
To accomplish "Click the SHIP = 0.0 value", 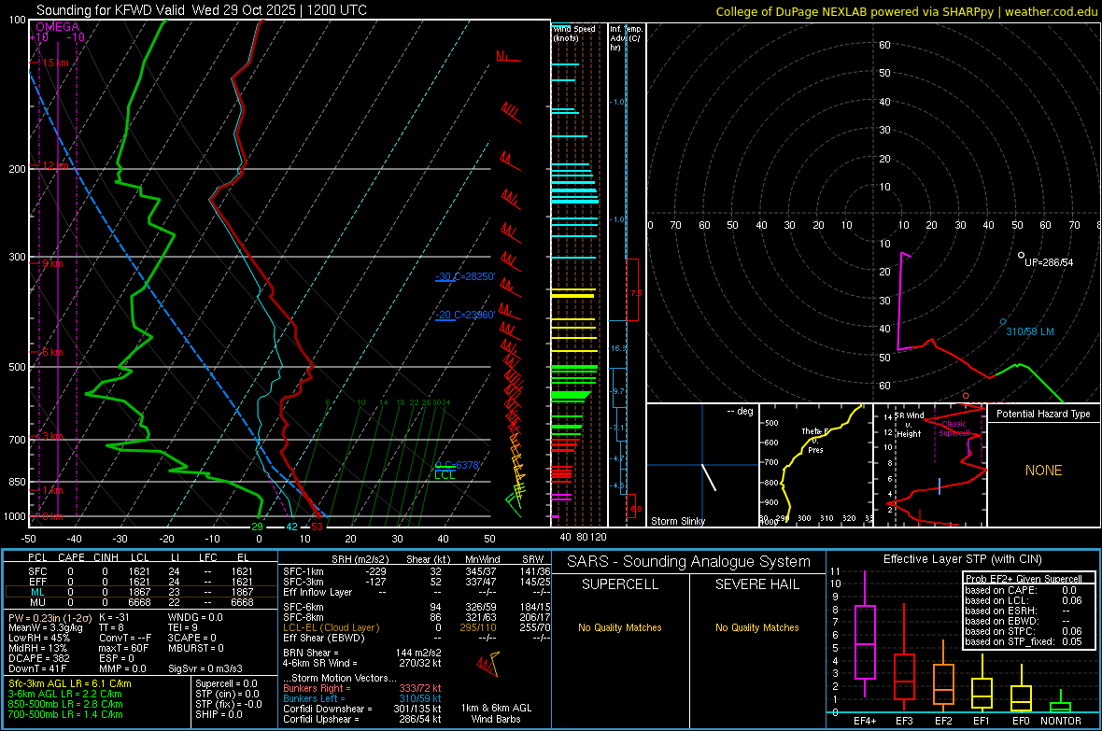I will tap(219, 714).
